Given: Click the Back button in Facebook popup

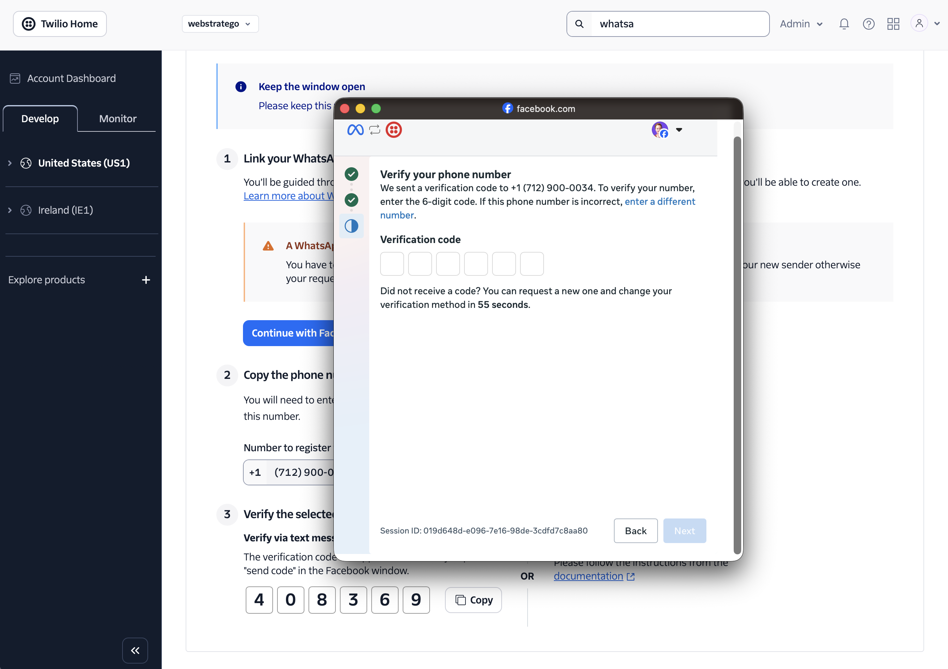Looking at the screenshot, I should (636, 531).
